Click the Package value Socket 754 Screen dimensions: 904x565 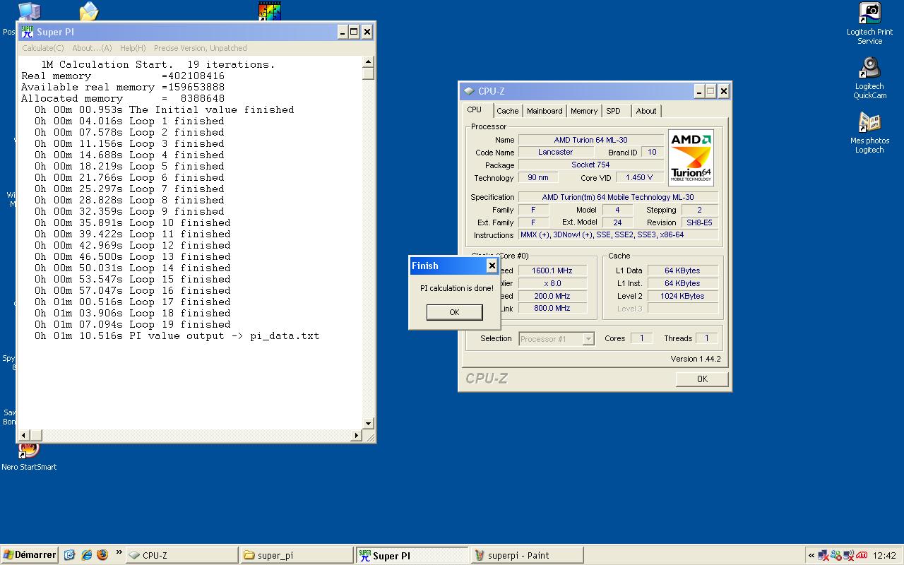click(x=590, y=165)
